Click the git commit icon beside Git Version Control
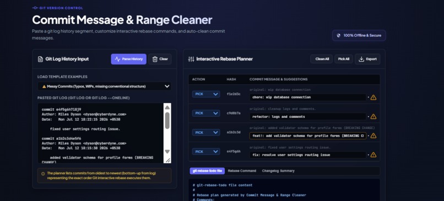This screenshot has height=201, width=444. pos(35,8)
